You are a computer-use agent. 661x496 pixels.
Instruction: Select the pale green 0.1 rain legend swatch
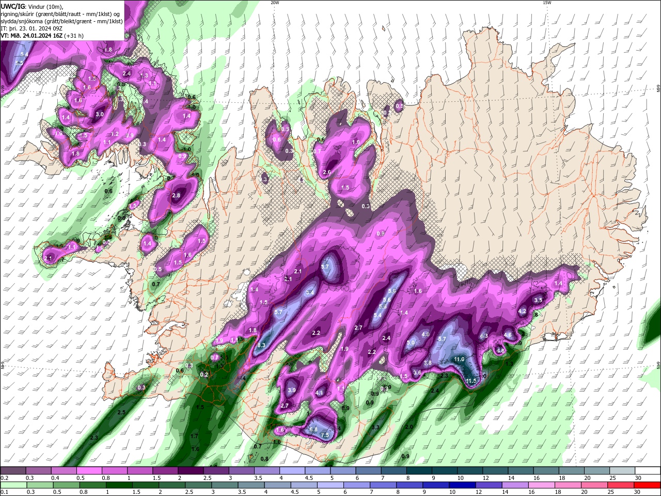click(x=13, y=485)
